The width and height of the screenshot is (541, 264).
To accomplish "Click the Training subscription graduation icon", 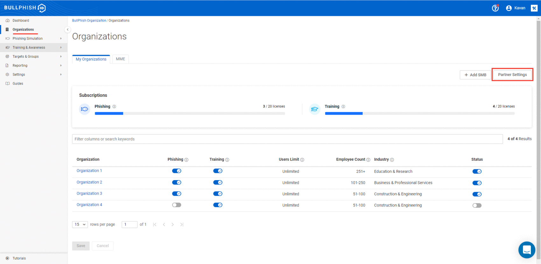I will tap(314, 109).
